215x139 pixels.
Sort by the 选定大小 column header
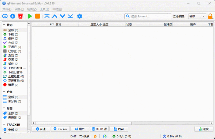coord(90,24)
